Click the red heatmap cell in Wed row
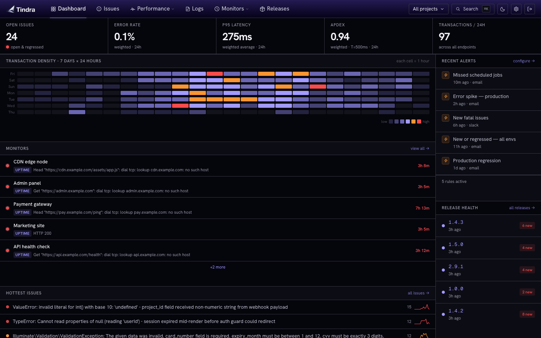This screenshot has width=541, height=338. tap(180, 106)
